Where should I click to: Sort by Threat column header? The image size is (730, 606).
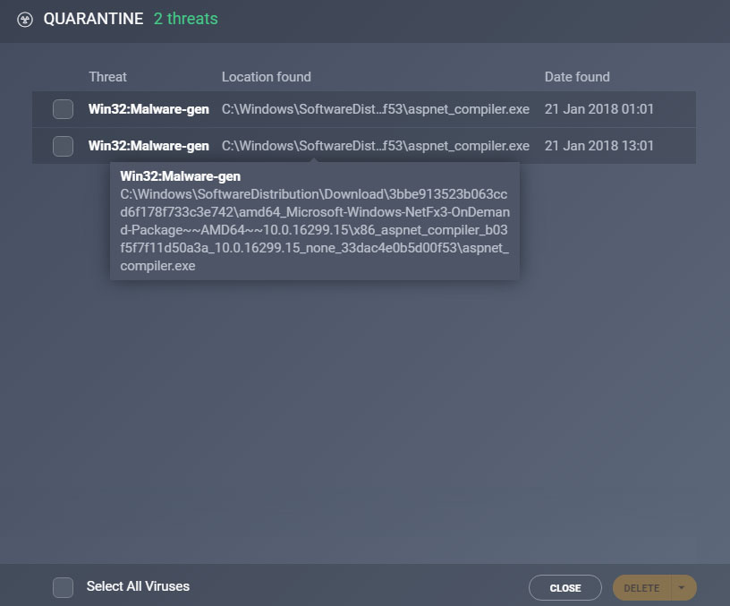(x=107, y=77)
